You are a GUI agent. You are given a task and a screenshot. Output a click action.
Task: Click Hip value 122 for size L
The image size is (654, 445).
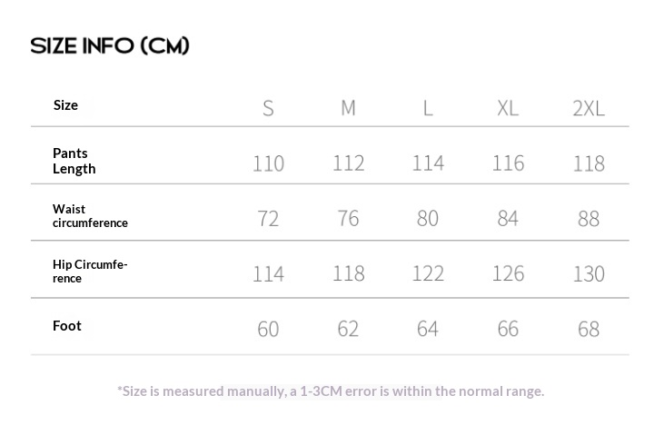tap(428, 273)
